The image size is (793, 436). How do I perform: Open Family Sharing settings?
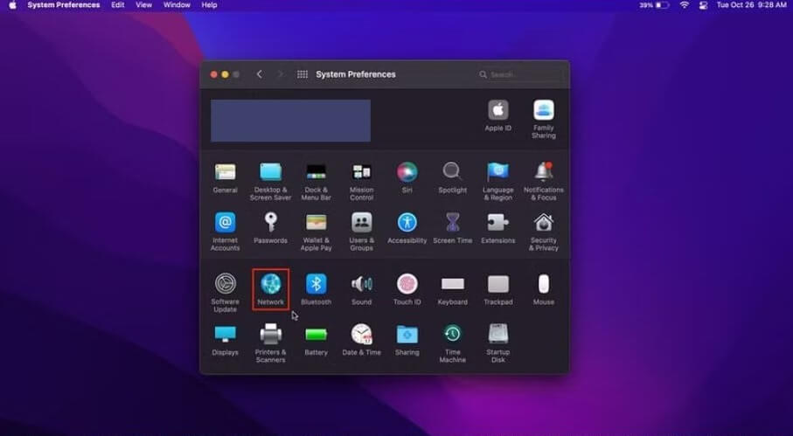(543, 110)
